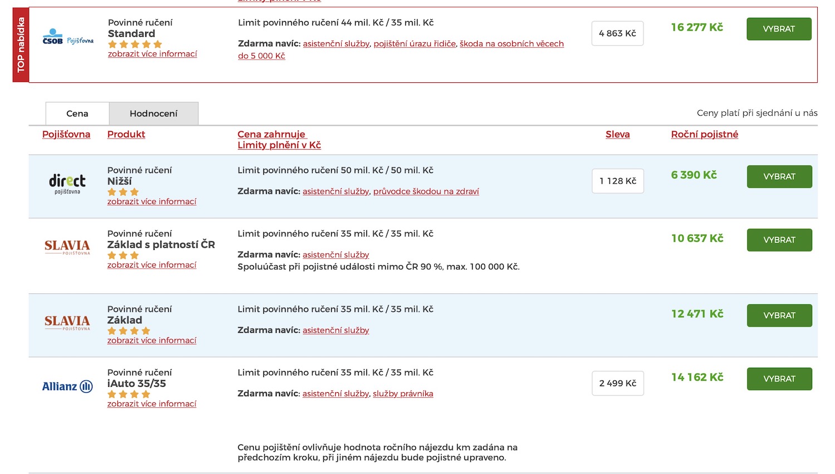Click the red TOP nabídka ribbon label
835x474 pixels.
21,45
